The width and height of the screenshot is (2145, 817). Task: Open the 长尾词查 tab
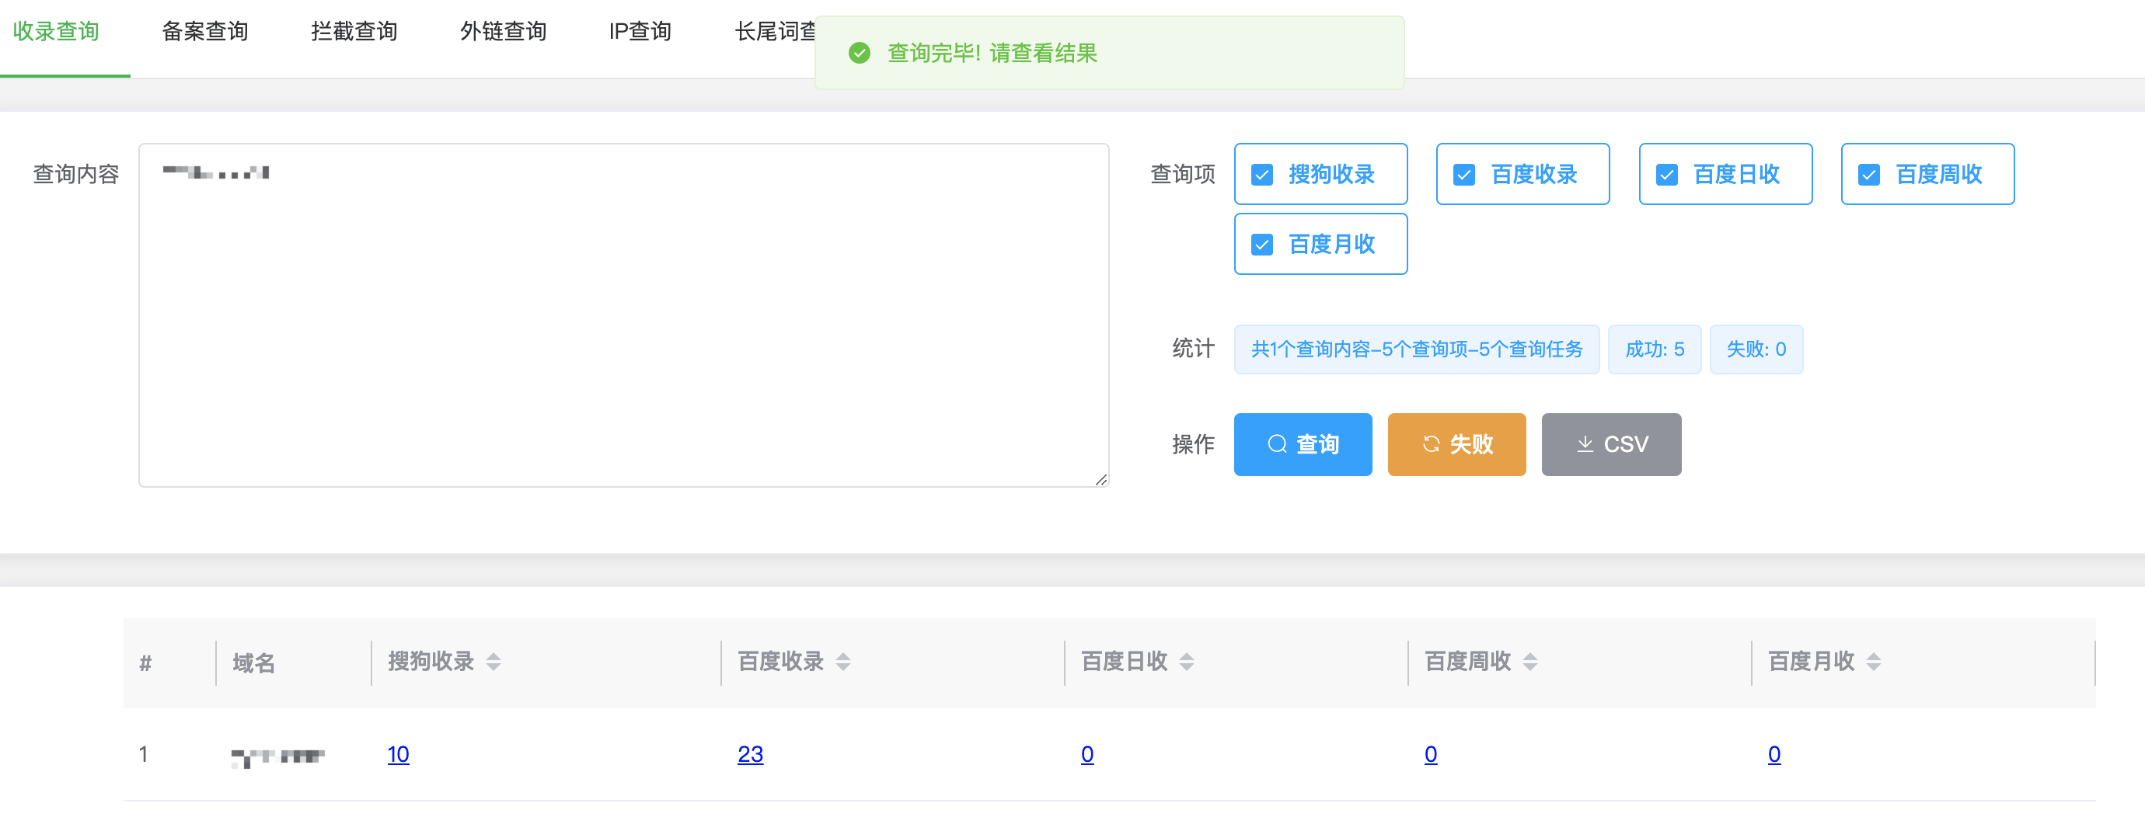(x=774, y=32)
